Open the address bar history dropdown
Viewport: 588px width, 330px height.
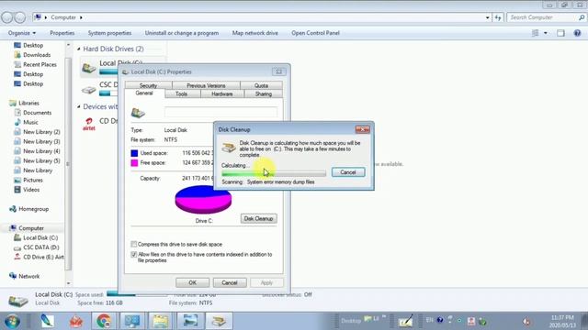point(487,17)
